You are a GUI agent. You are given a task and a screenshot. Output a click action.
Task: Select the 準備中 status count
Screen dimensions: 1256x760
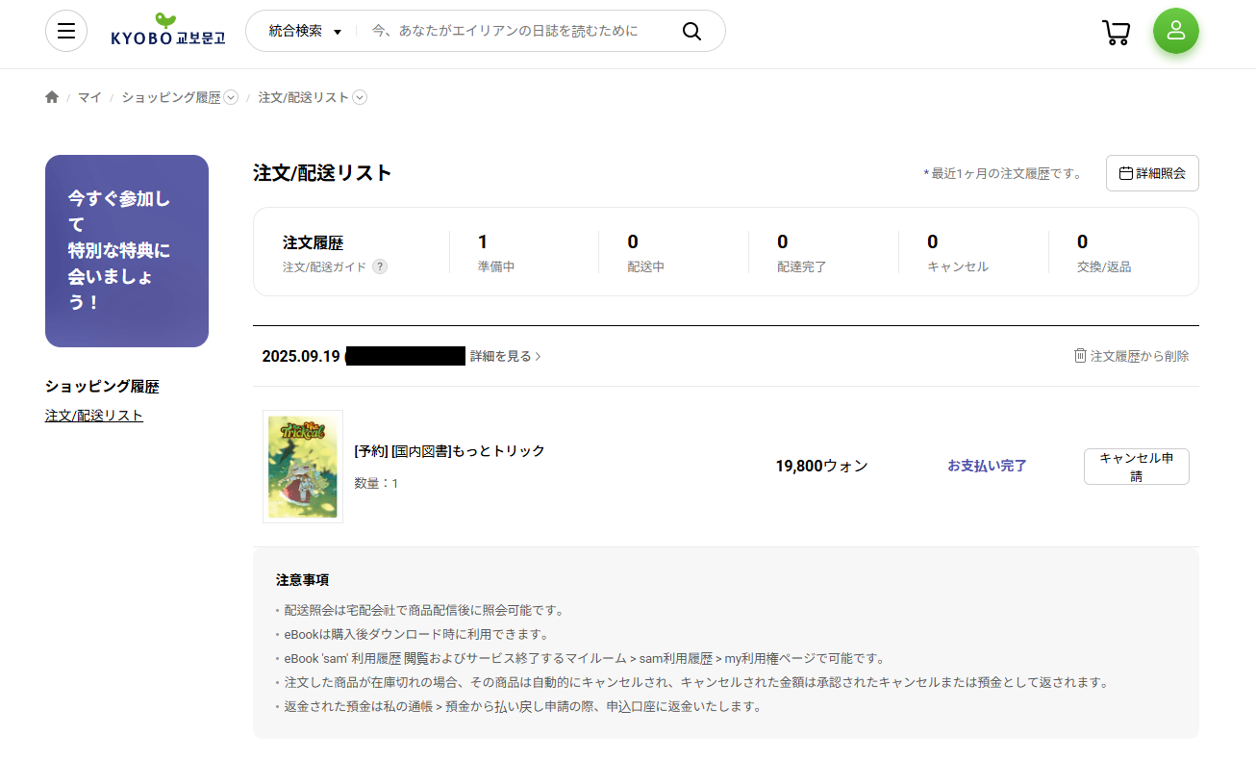(x=483, y=242)
